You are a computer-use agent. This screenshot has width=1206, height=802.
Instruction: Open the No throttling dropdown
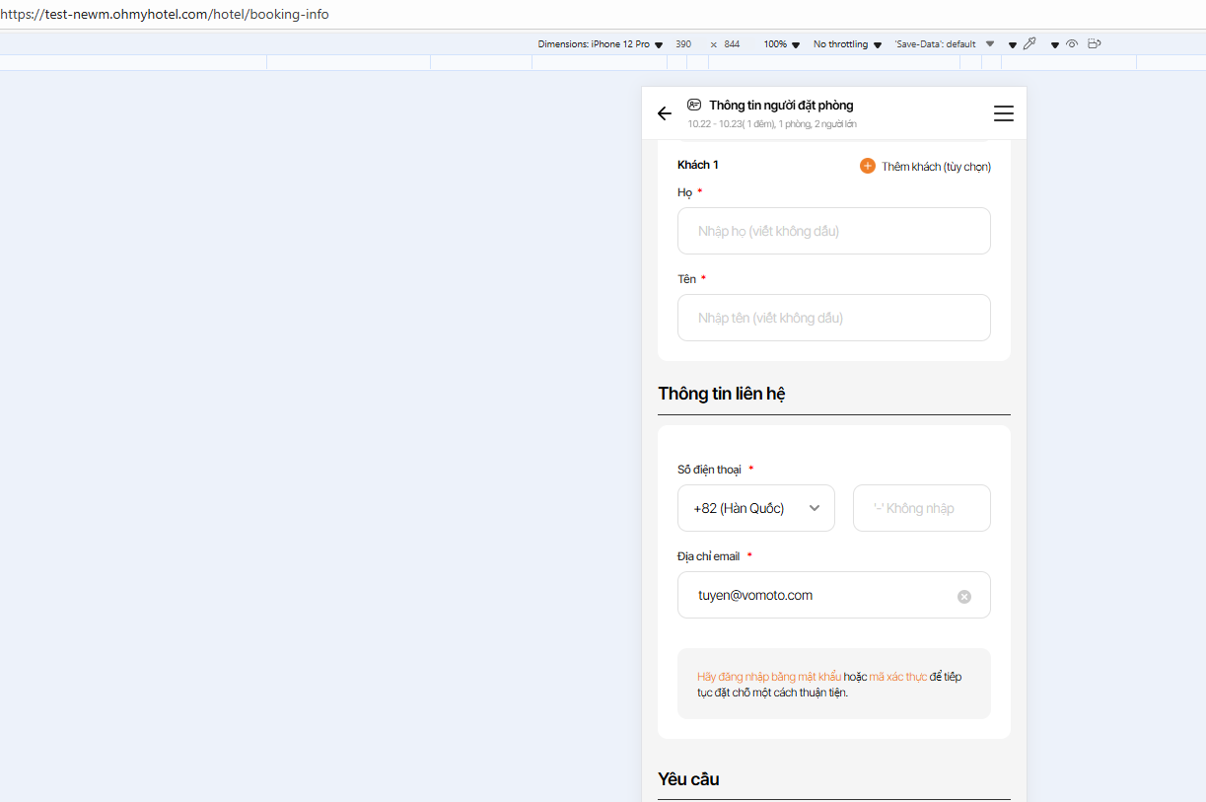pos(847,44)
